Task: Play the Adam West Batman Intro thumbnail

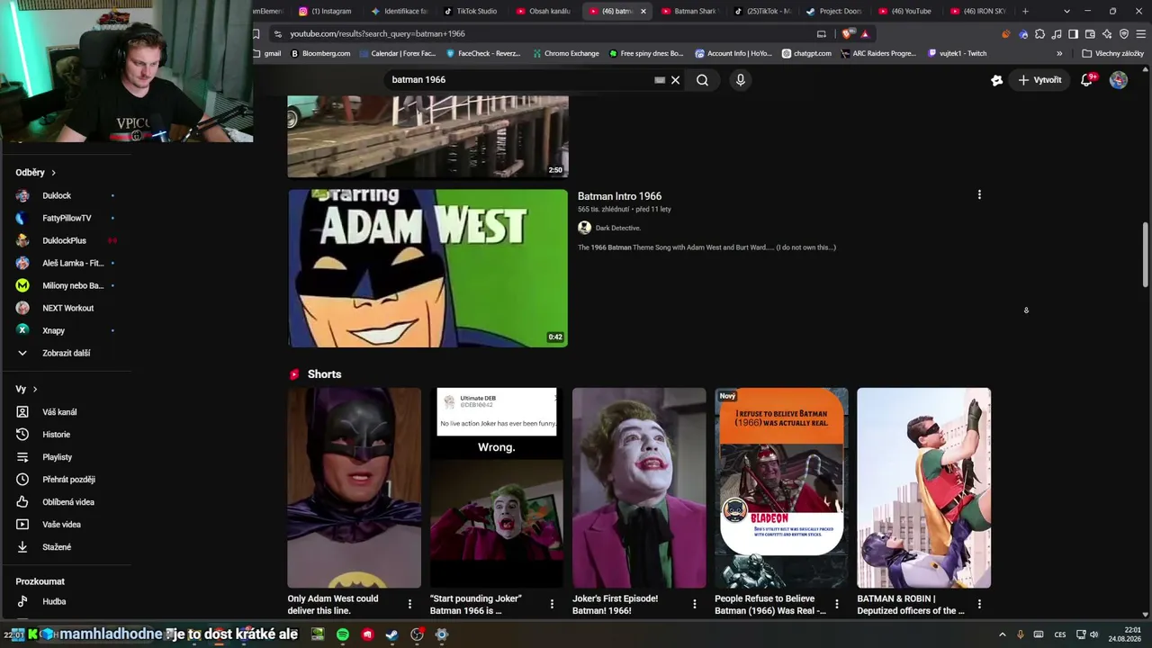Action: click(x=427, y=267)
